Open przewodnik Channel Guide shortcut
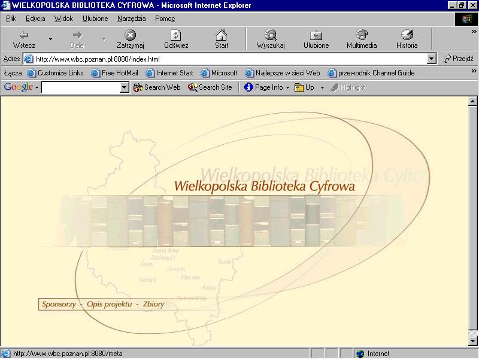The width and height of the screenshot is (479, 359). coord(371,73)
